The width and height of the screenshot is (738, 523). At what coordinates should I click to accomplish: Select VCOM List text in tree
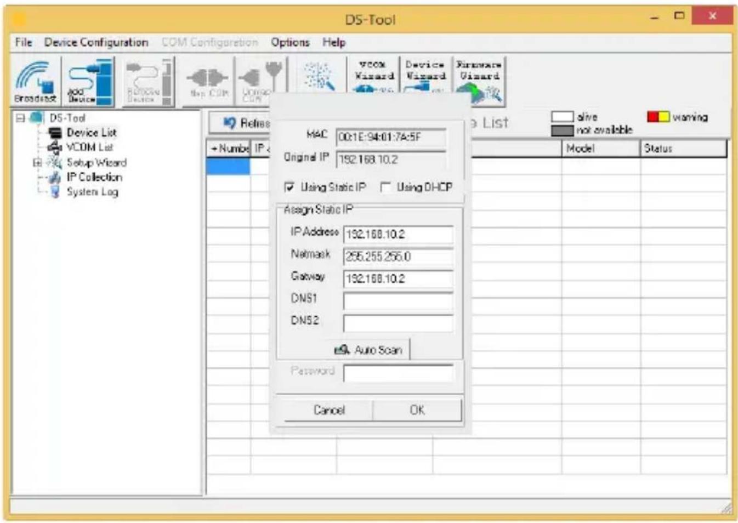coord(89,147)
